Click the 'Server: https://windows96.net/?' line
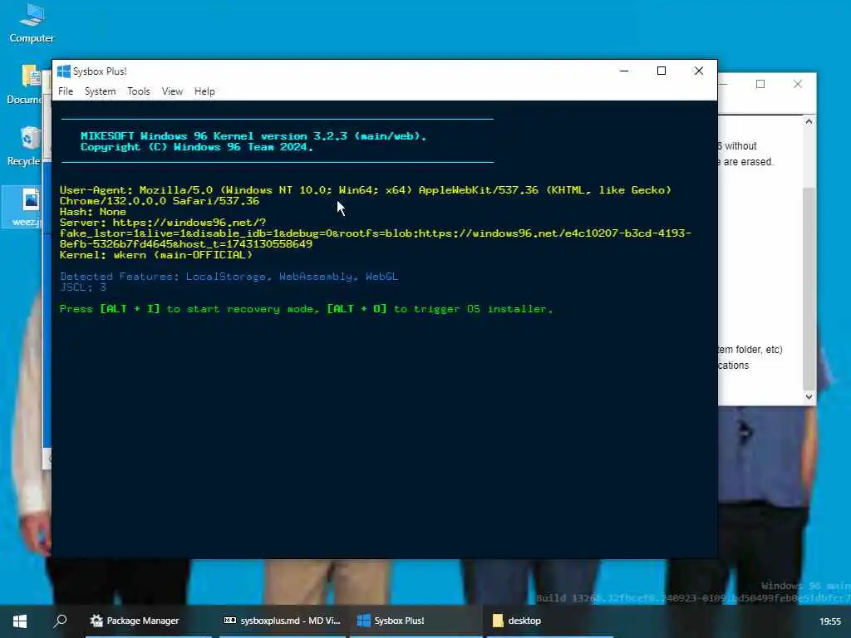 click(x=163, y=223)
